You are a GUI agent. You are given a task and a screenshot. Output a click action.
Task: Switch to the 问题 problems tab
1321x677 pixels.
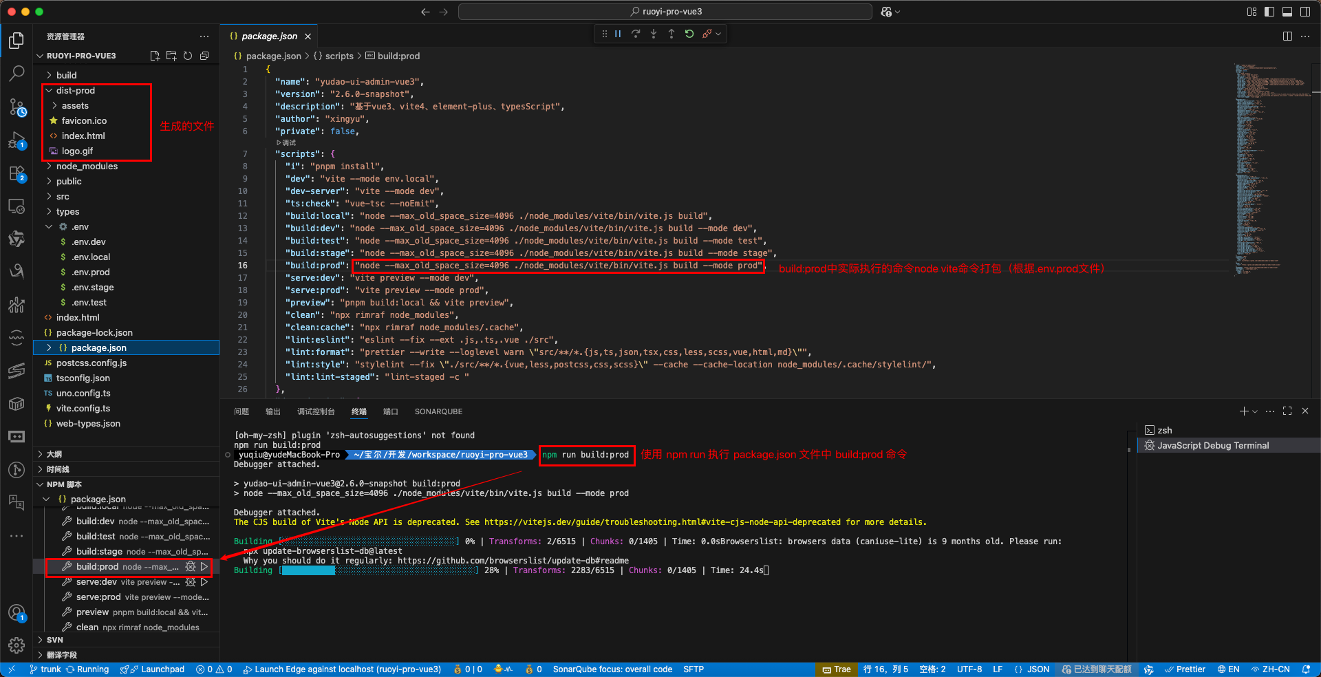click(241, 411)
